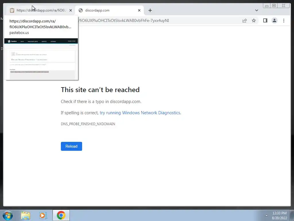Click the clipboard favicon on the first tab
This screenshot has width=294, height=221.
coord(12,10)
